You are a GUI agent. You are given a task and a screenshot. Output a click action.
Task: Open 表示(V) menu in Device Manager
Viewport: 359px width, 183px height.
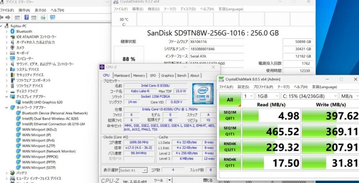point(40,10)
